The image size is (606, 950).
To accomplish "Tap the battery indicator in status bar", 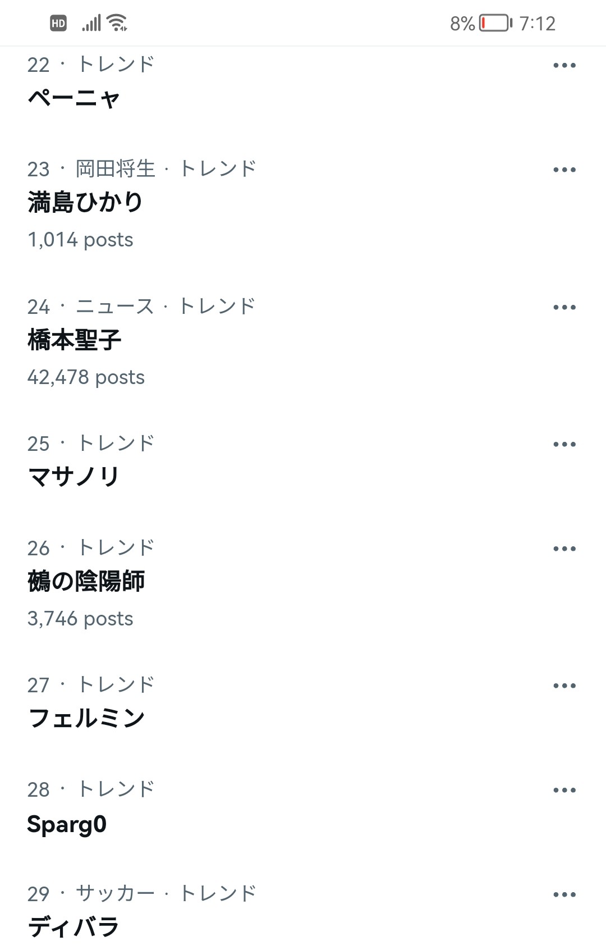I will pos(495,23).
